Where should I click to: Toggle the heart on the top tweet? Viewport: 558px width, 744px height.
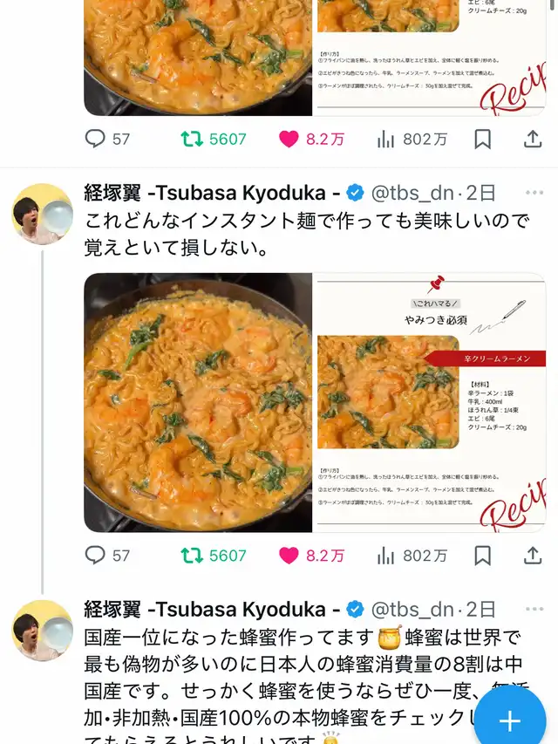click(289, 139)
